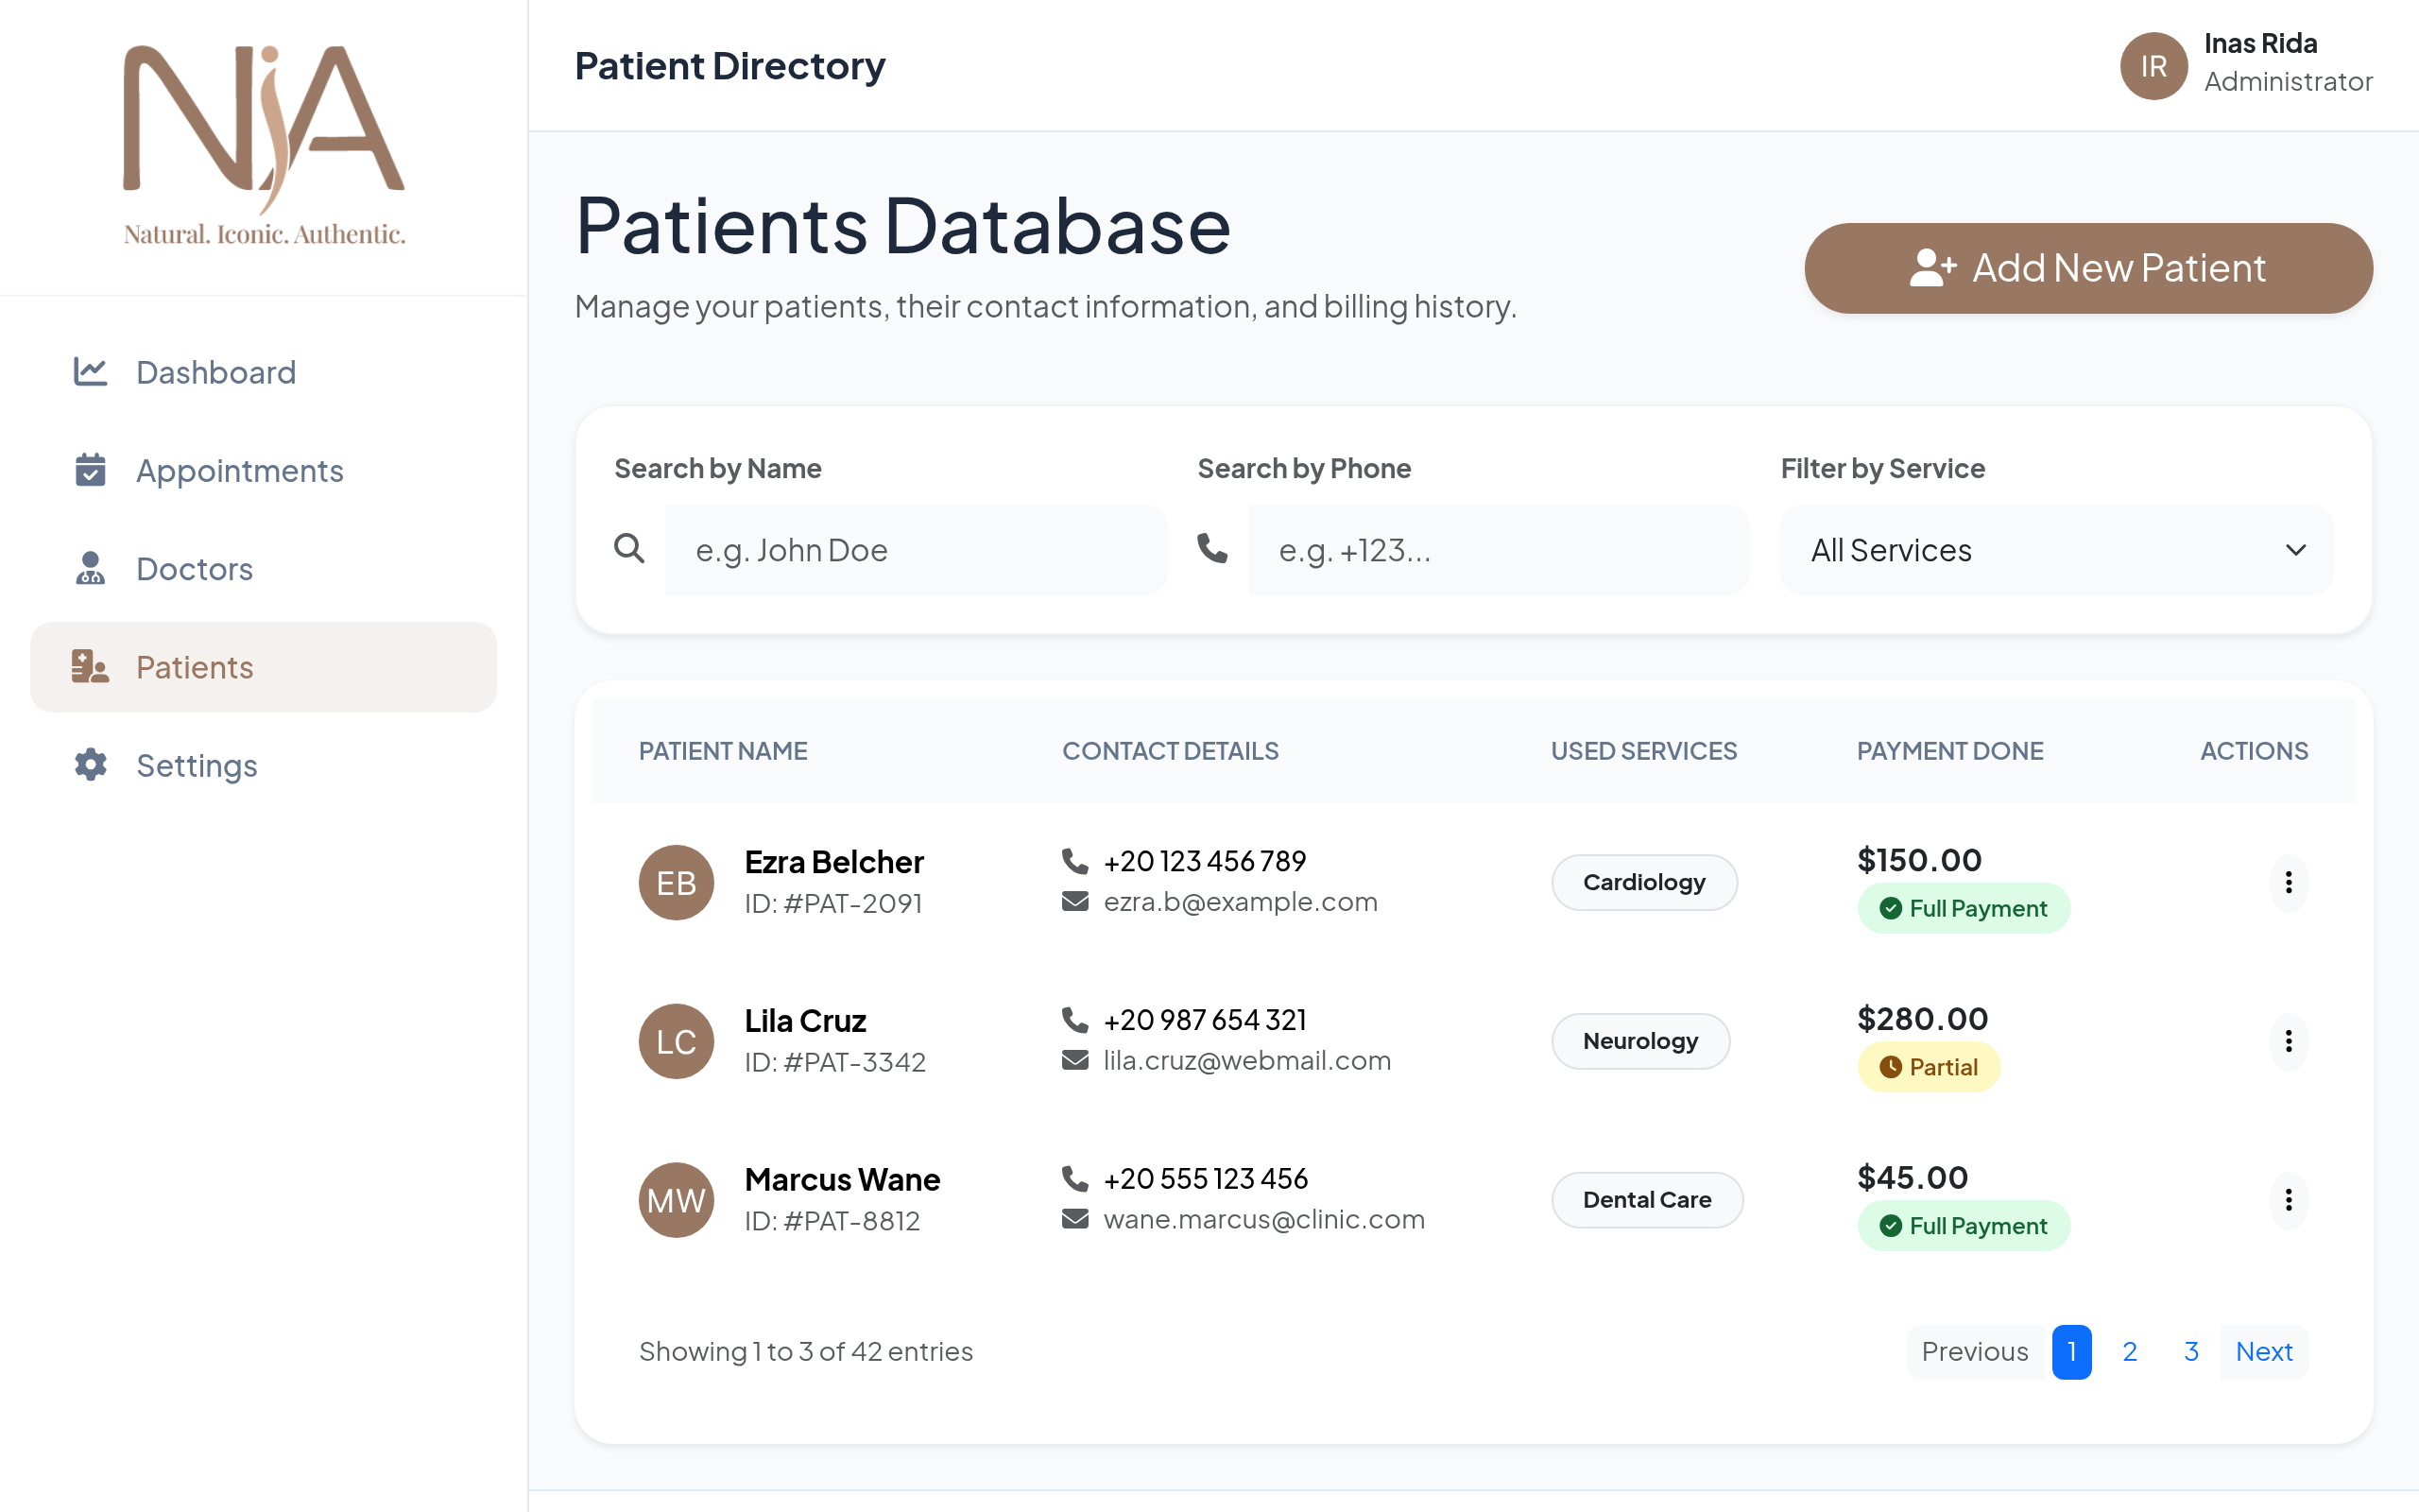Viewport: 2419px width, 1512px height.
Task: Open the actions menu for Ezra Belcher
Action: [x=2288, y=882]
